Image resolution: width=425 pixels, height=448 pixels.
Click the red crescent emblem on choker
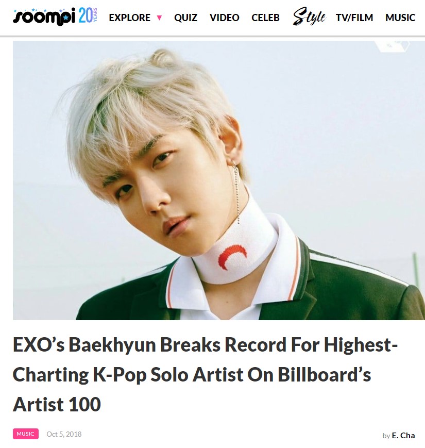tap(232, 257)
